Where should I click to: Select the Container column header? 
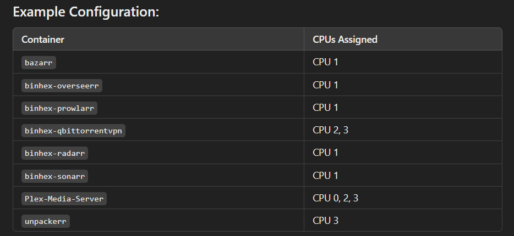click(x=42, y=39)
